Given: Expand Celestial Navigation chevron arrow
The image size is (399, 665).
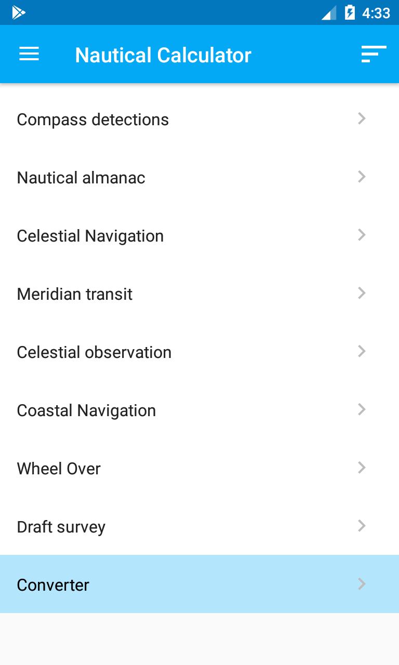Looking at the screenshot, I should click(362, 235).
